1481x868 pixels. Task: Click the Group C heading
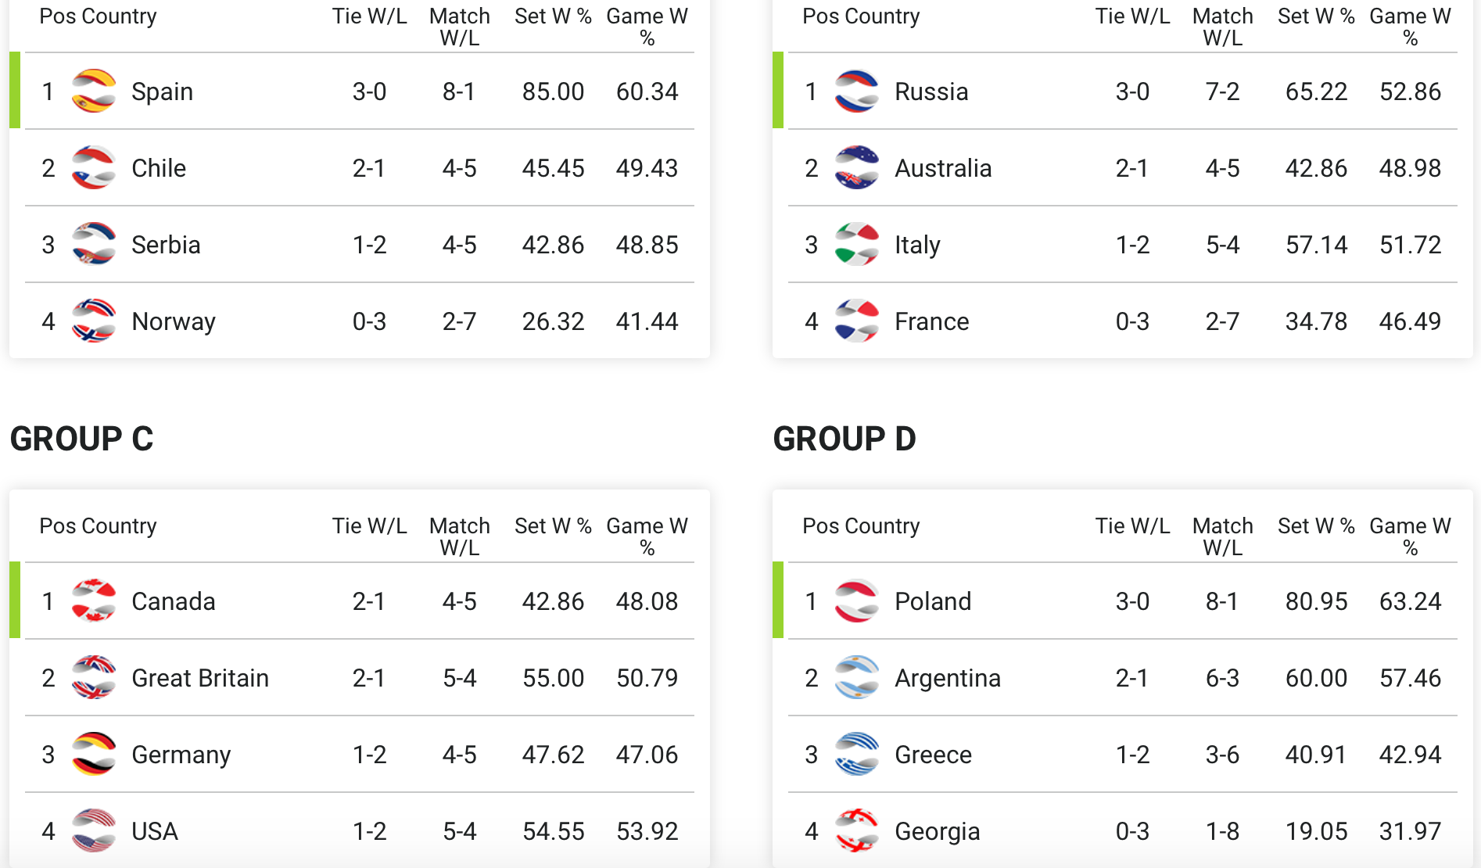tap(81, 439)
